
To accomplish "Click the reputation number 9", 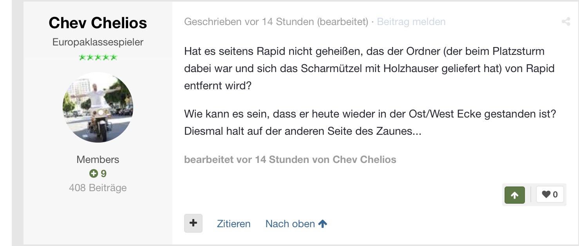I will pos(104,174).
